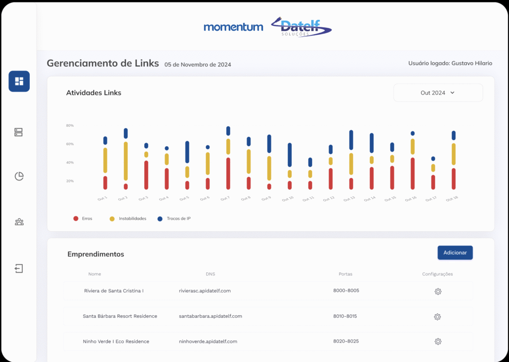Viewport: 509px width, 362px height.
Task: Click the rivierasc.apidatelf.com DNS link
Action: [205, 290]
